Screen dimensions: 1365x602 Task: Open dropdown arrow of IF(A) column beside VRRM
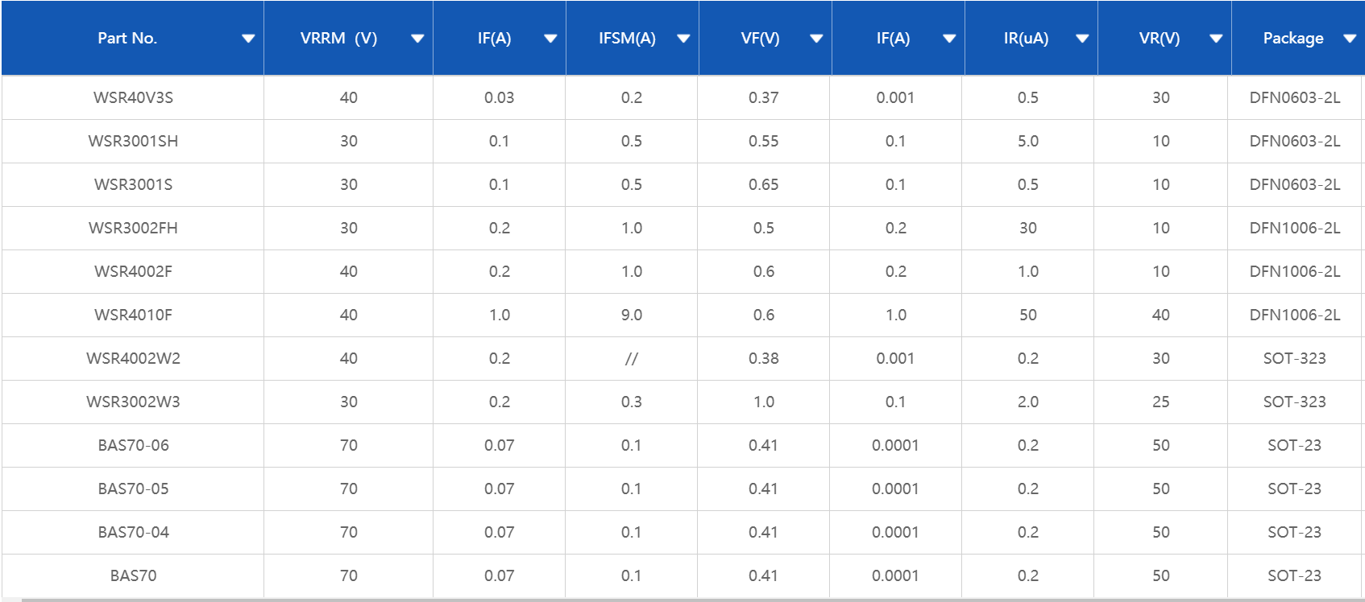tap(550, 39)
